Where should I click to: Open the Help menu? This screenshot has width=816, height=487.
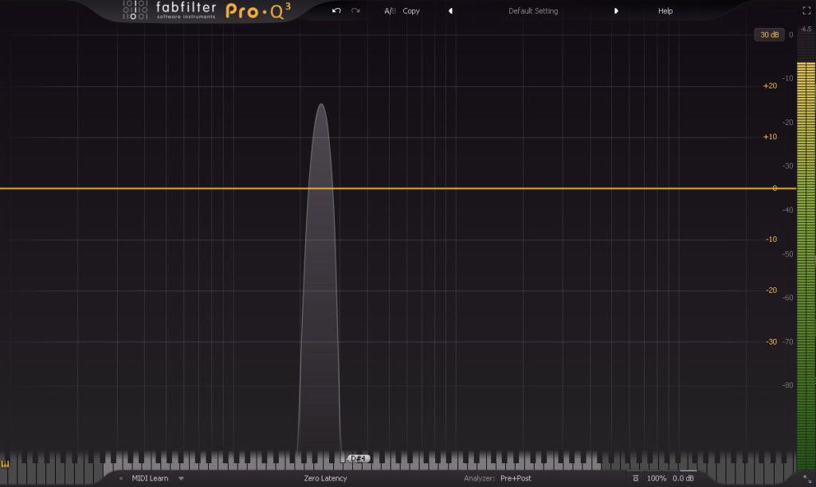pyautogui.click(x=665, y=11)
